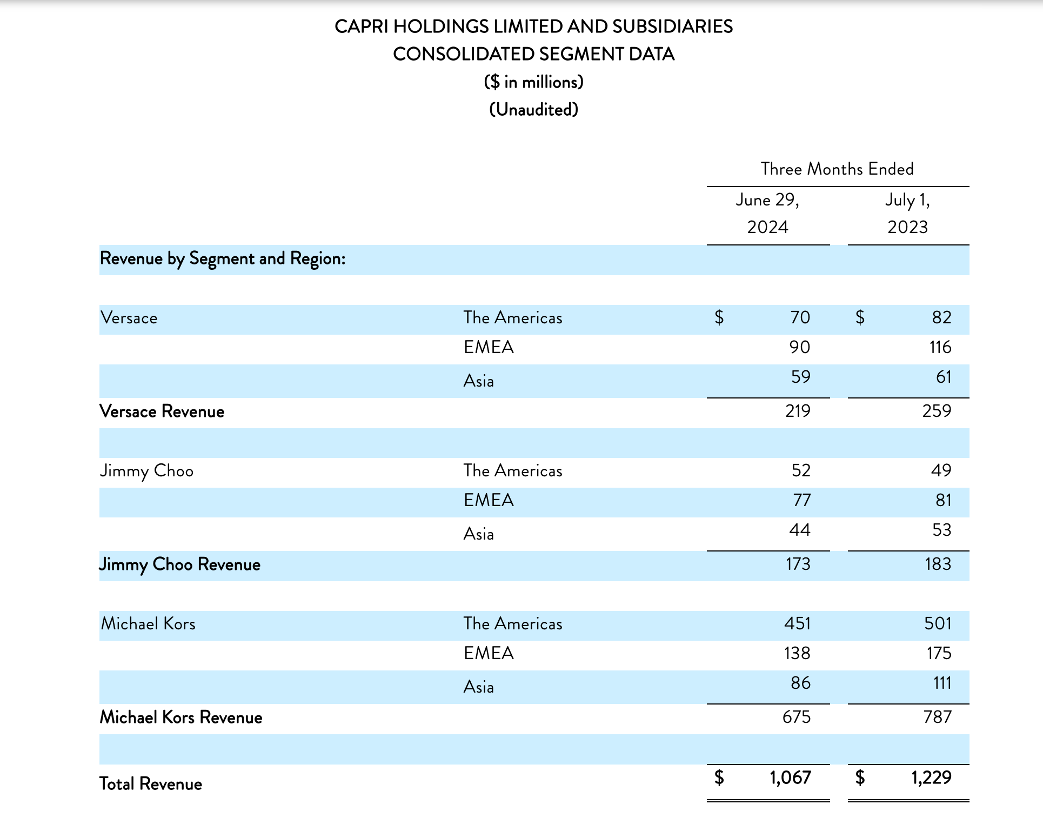This screenshot has width=1043, height=824.
Task: Select 'CONSOLIDATED SEGMENT DATA' heading
Action: point(533,54)
